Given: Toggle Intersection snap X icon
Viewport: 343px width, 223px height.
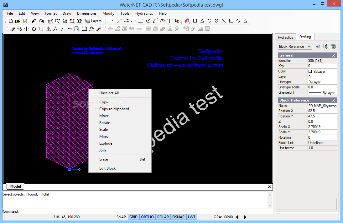Looking at the screenshot, I should pos(224,21).
